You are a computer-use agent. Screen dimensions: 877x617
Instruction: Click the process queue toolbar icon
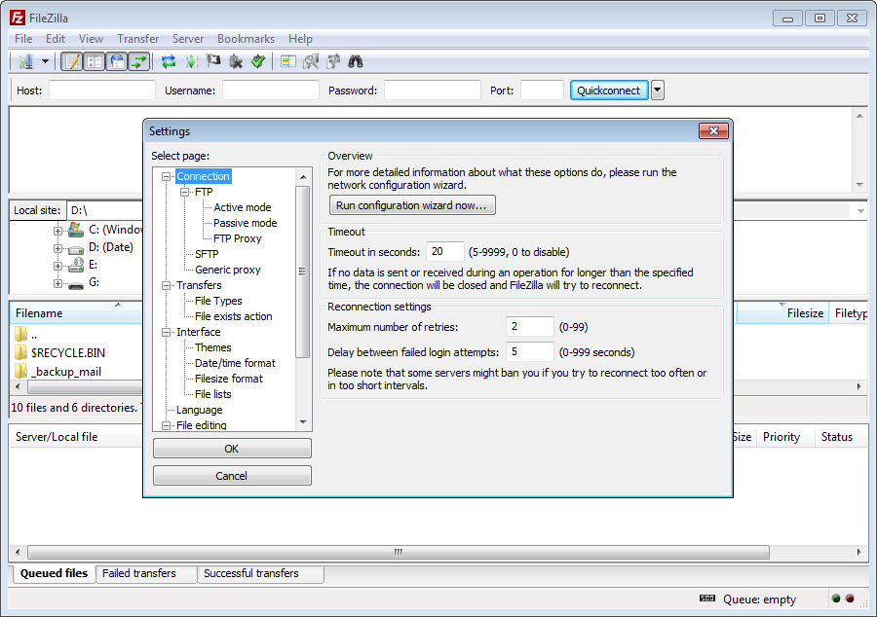click(x=191, y=61)
